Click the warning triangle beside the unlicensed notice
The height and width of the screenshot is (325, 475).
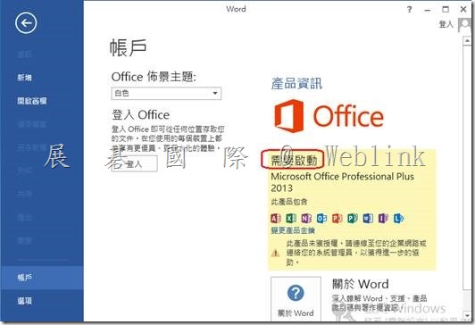point(275,253)
